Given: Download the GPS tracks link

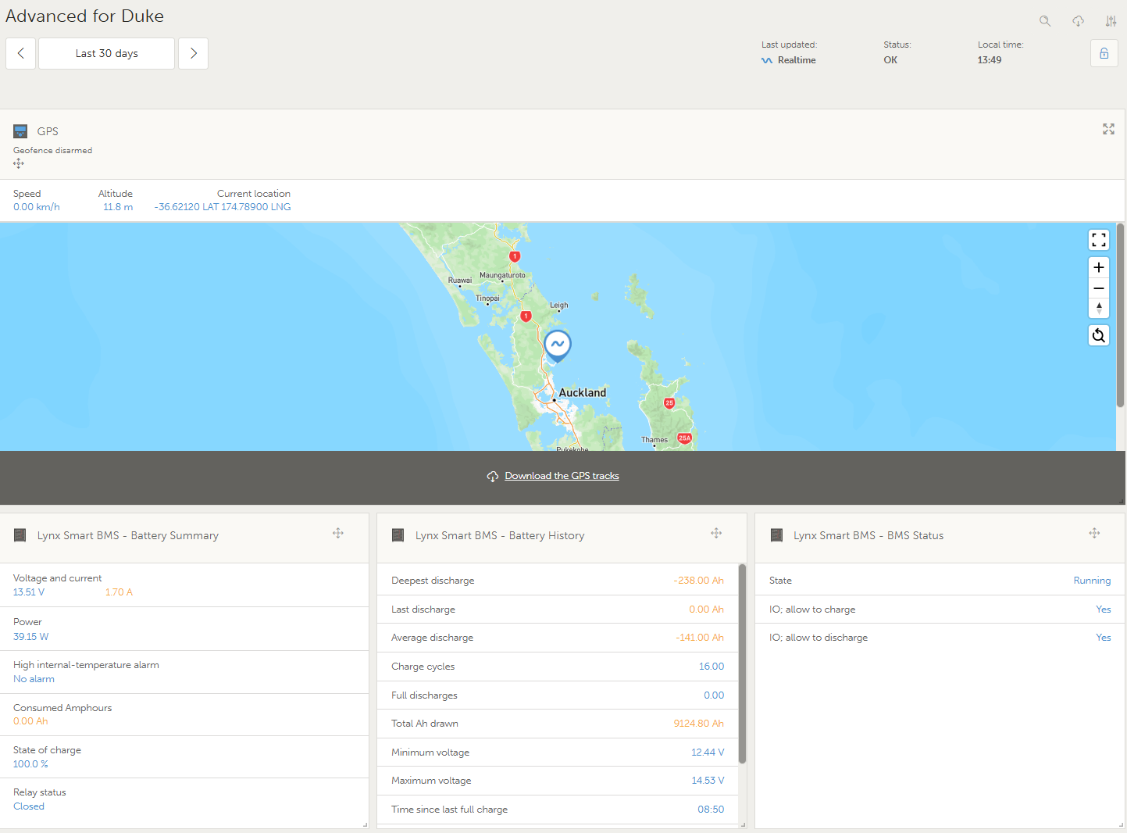Looking at the screenshot, I should point(562,476).
